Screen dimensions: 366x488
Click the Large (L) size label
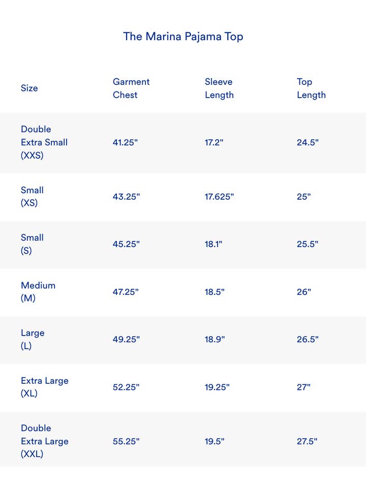pyautogui.click(x=33, y=340)
